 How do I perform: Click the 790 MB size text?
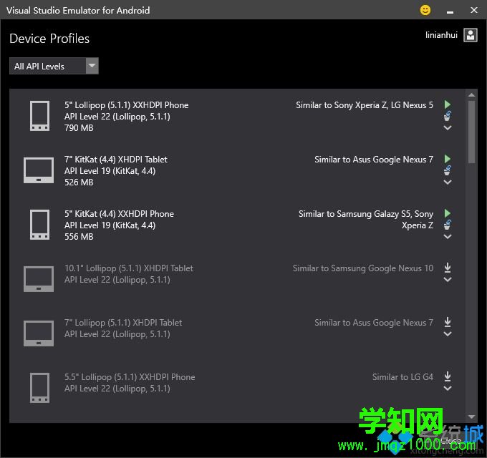(79, 128)
